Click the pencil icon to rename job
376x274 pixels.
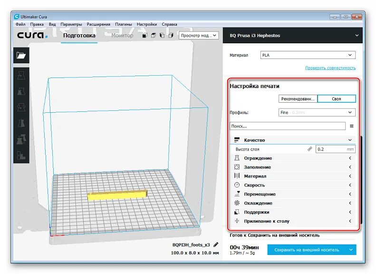[216, 245]
